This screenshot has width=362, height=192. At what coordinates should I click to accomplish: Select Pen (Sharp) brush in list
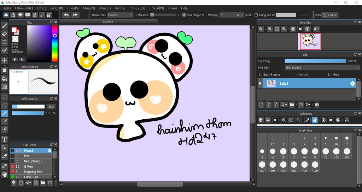pos(31,161)
